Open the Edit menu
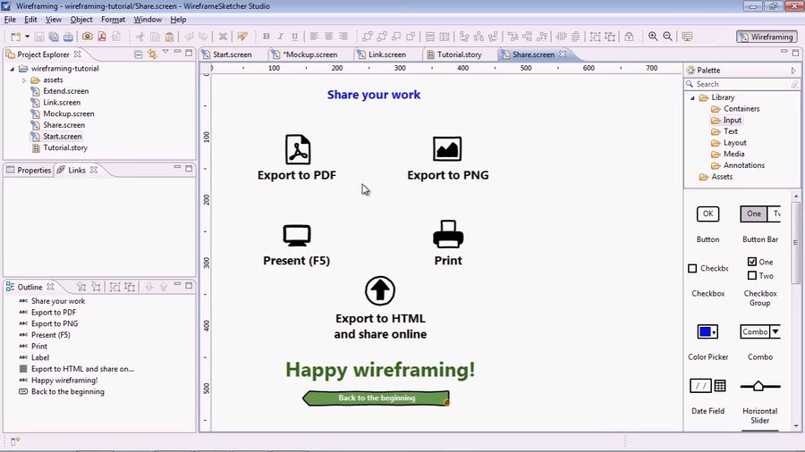805x452 pixels. 30,20
